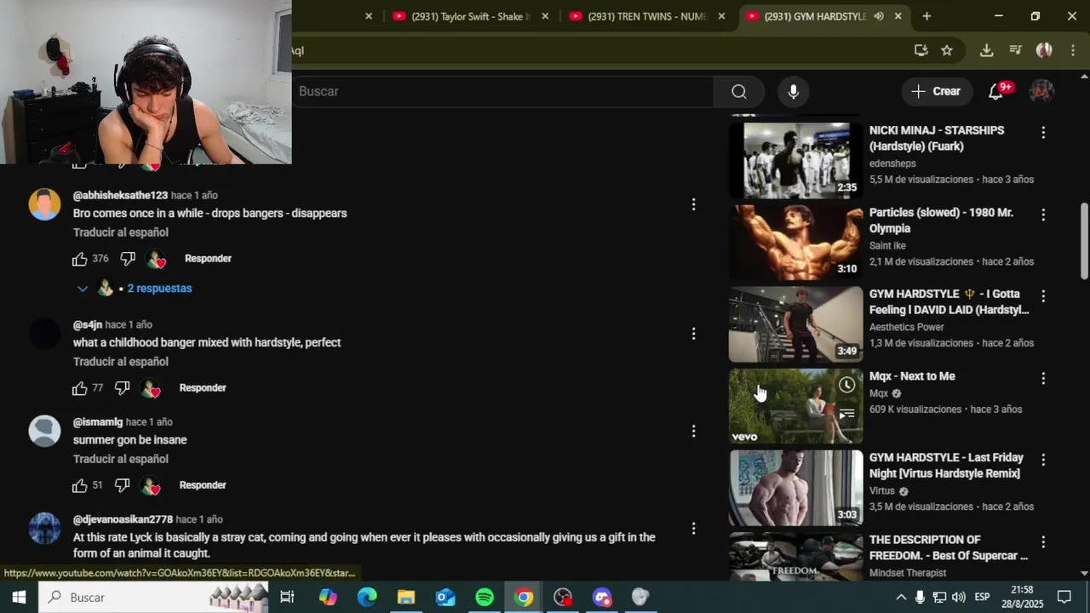Open options for Nicki Minaj Starships video
This screenshot has width=1090, height=613.
click(1043, 133)
